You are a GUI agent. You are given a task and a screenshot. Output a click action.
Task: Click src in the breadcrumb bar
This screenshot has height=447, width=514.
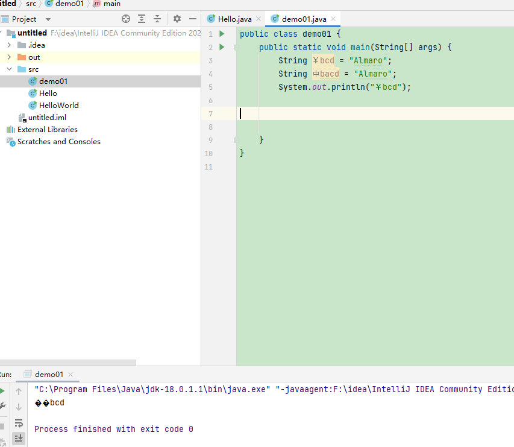(x=31, y=4)
